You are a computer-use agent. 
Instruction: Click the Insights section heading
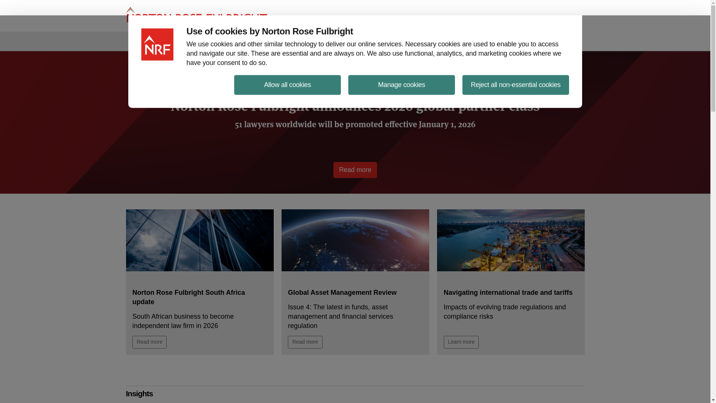139,394
